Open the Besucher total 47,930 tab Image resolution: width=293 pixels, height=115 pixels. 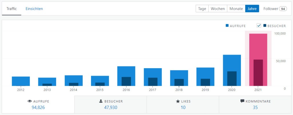[110, 104]
